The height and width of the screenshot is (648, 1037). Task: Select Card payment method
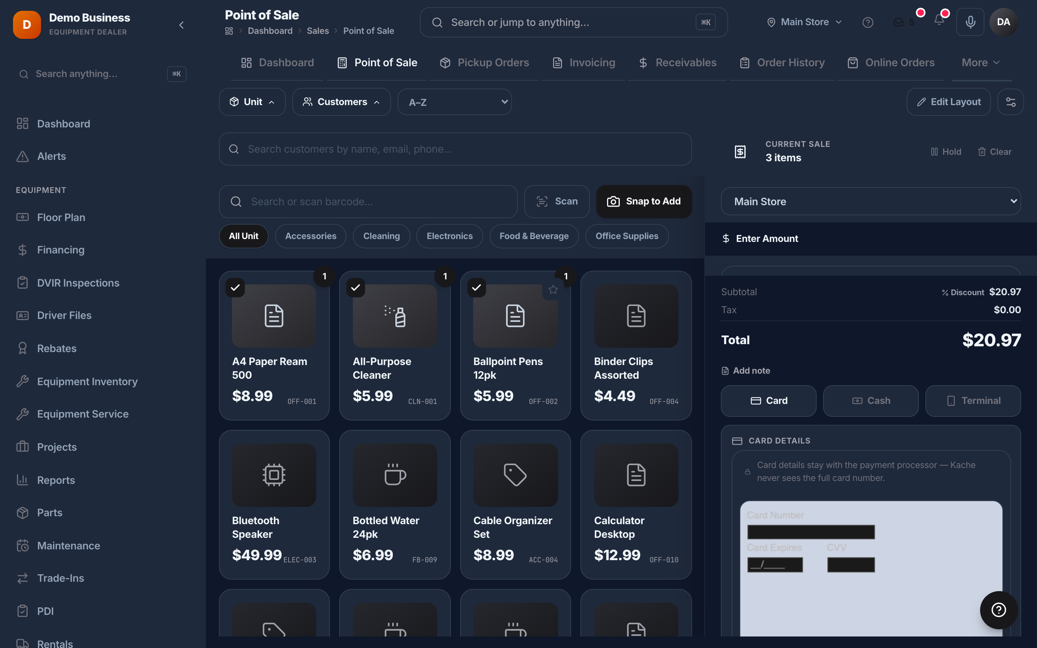[768, 401]
